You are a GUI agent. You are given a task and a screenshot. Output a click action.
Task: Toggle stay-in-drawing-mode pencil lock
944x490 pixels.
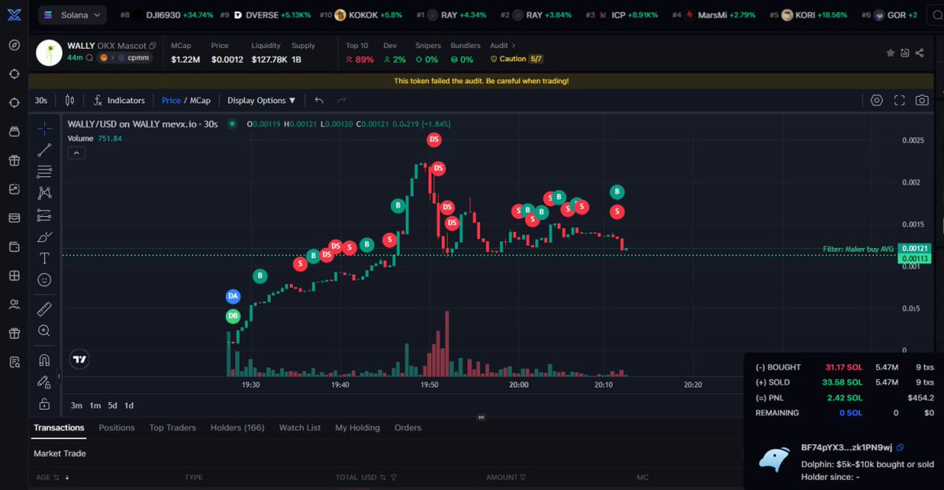point(45,381)
